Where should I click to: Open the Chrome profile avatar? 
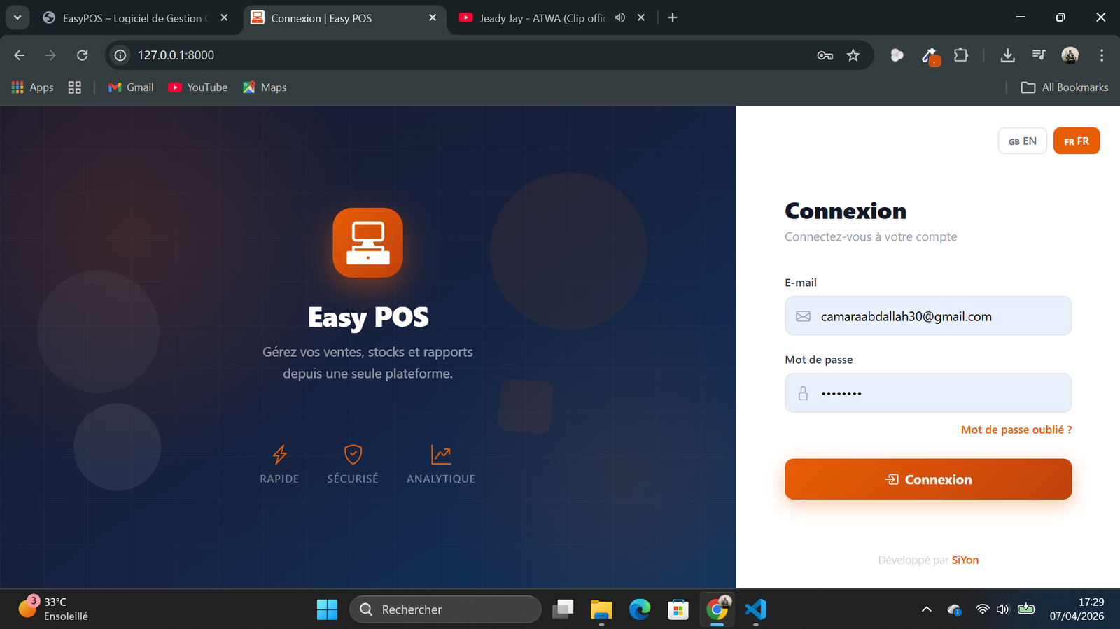pyautogui.click(x=1070, y=55)
